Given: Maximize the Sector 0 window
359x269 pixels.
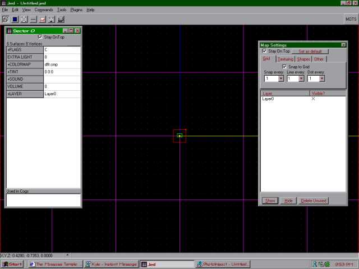Looking at the screenshot, I should tap(71, 31).
